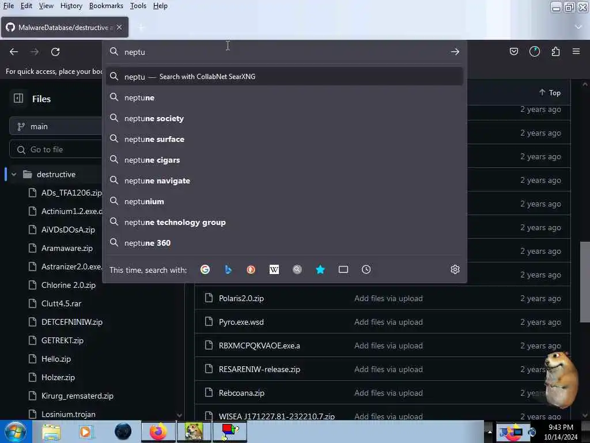Open the Pocket save icon
The height and width of the screenshot is (443, 590).
(x=513, y=51)
